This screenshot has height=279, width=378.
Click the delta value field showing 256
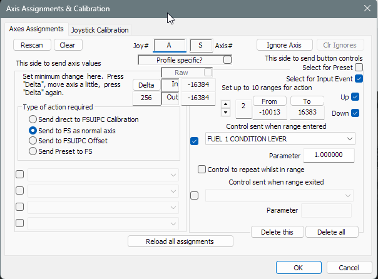146,98
